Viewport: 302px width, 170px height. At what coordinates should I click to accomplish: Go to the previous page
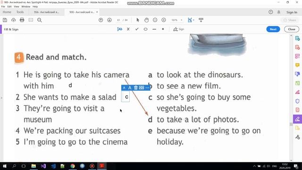pyautogui.click(x=101, y=20)
